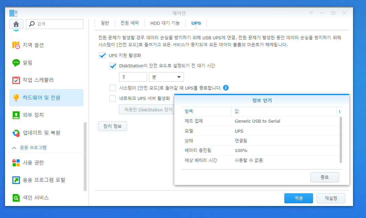
Task: Click the 장치 정보 button
Action: [113, 126]
